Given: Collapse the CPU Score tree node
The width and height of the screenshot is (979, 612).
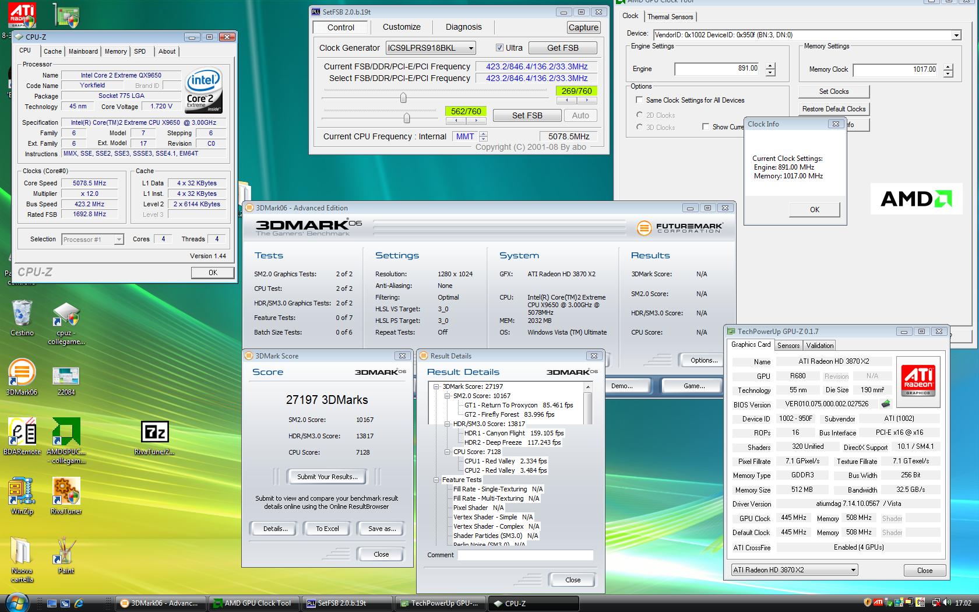Looking at the screenshot, I should [448, 452].
